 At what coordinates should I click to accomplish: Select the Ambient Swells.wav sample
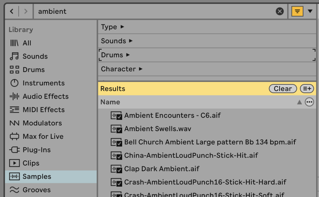[x=157, y=129]
